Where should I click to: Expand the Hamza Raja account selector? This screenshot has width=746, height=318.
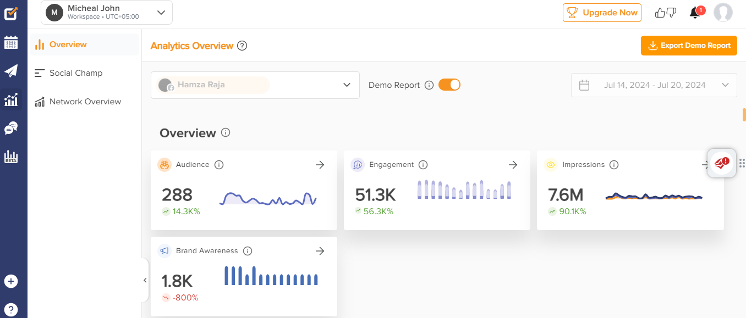[x=347, y=85]
